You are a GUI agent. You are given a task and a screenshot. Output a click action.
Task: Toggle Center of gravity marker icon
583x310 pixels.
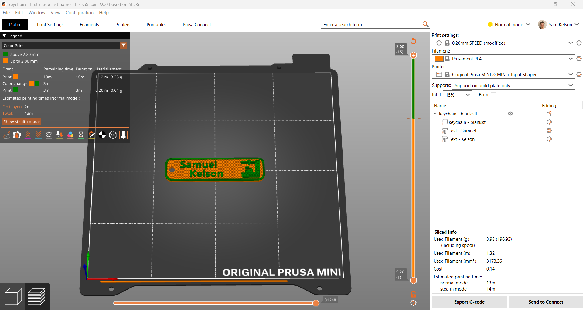102,135
